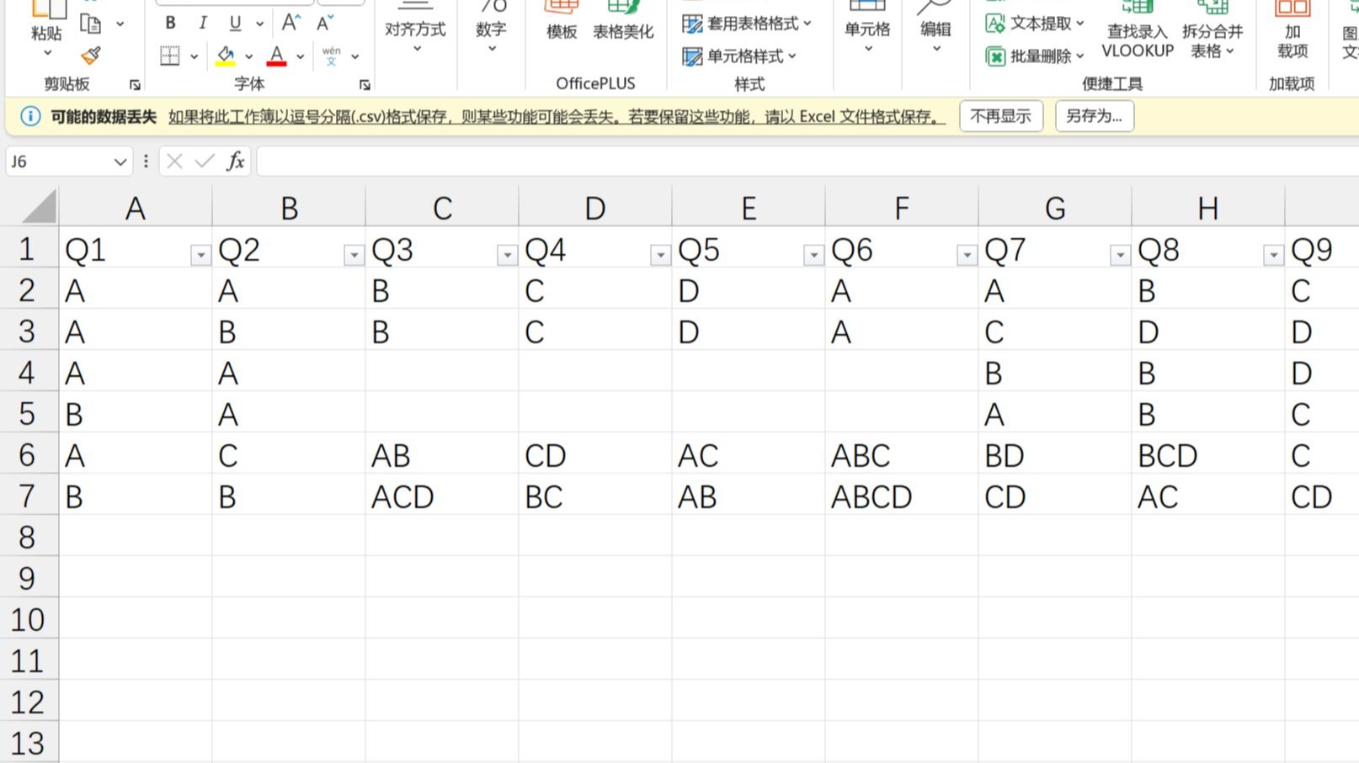Image resolution: width=1359 pixels, height=763 pixels.
Task: Click the wén phonetic guide icon
Action: (x=332, y=56)
